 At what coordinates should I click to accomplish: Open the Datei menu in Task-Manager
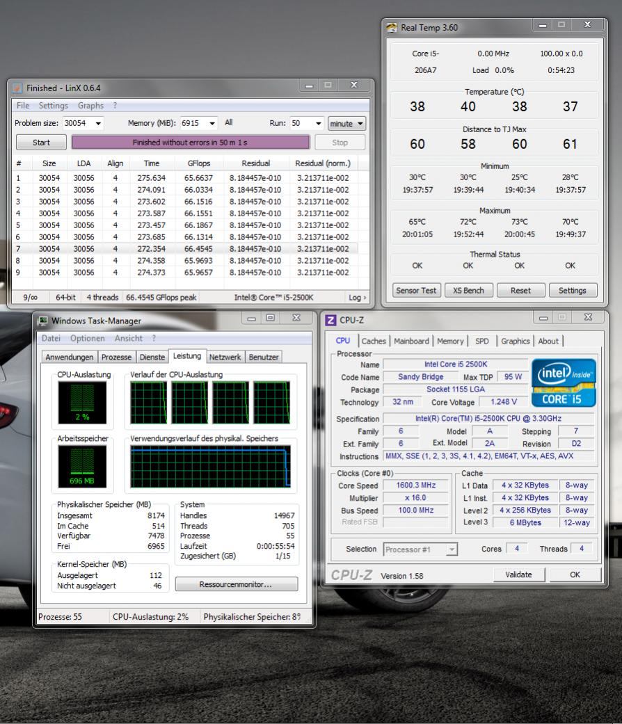(x=51, y=338)
